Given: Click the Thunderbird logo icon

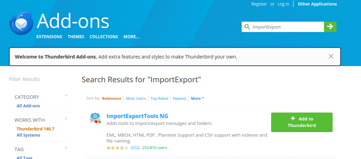Looking at the screenshot, I should click(x=21, y=24).
